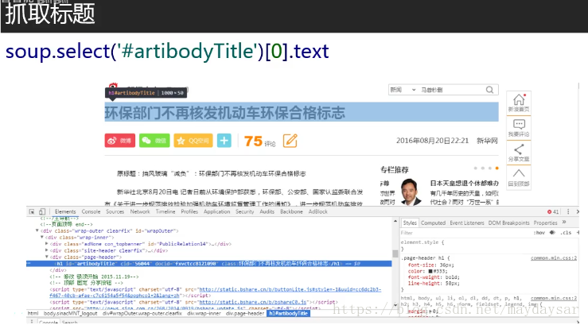Open the columnist portrait thumbnail

coord(411,192)
